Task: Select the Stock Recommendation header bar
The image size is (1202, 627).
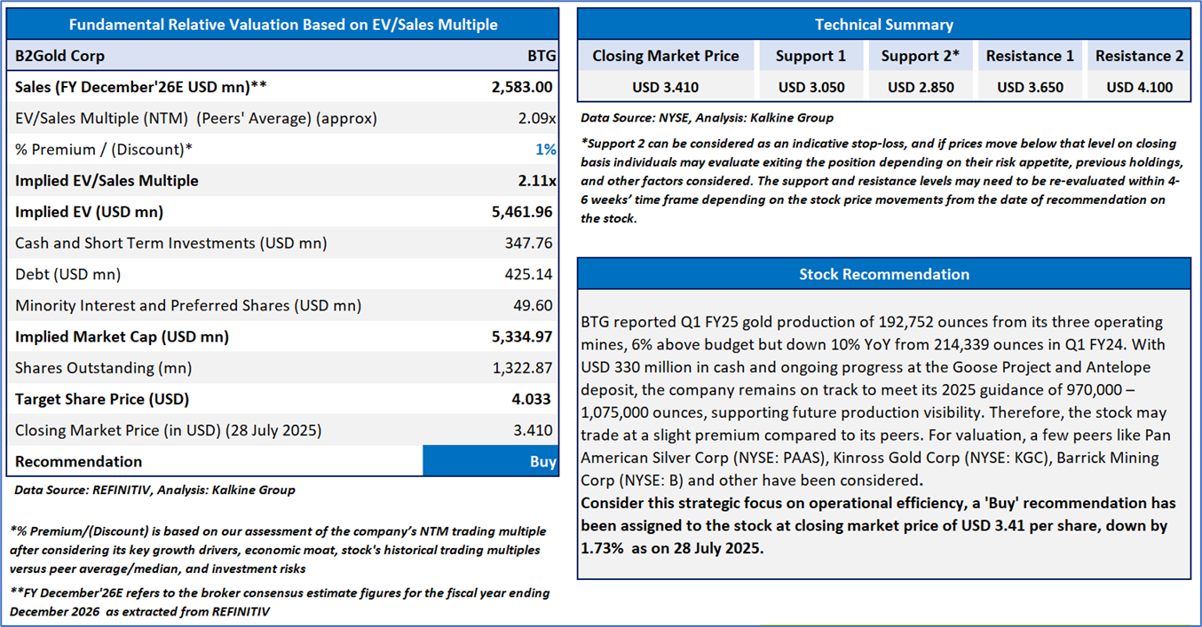Action: [884, 274]
